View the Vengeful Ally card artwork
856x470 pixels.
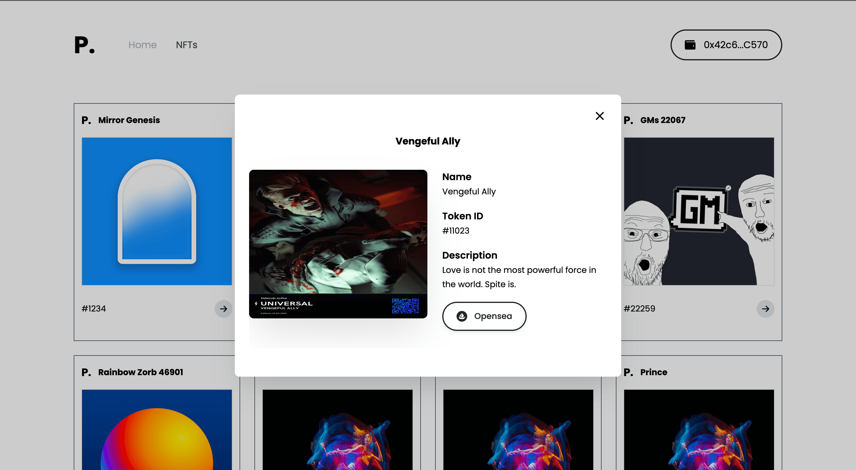click(x=338, y=244)
